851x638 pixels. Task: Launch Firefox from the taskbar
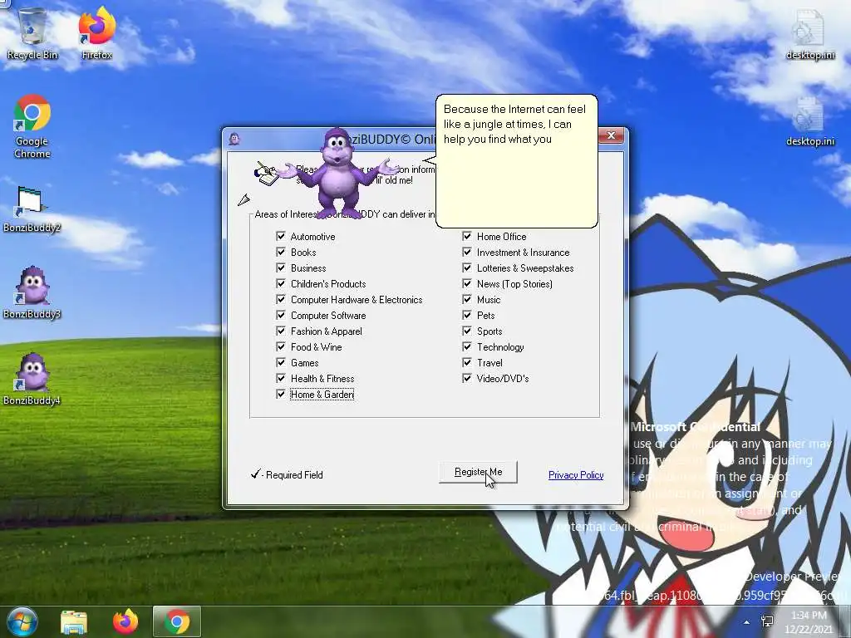pos(125,621)
